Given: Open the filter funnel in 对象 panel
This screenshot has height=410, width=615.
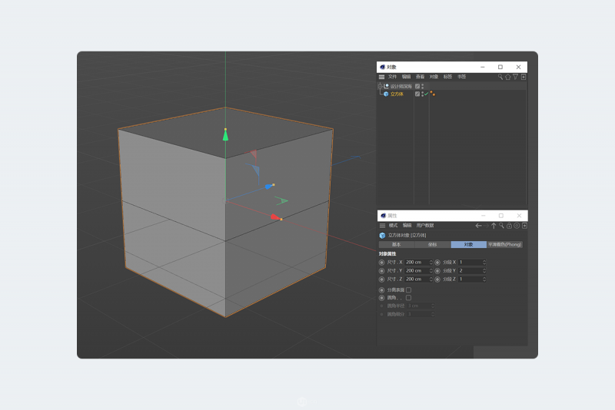Looking at the screenshot, I should point(516,77).
